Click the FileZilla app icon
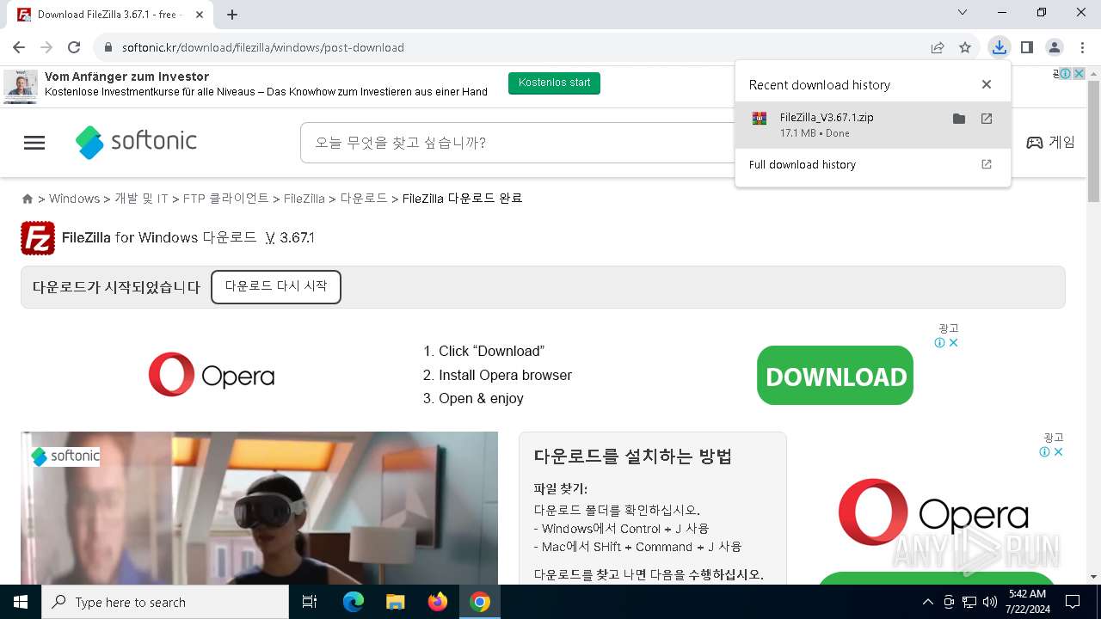Image resolution: width=1101 pixels, height=619 pixels. (38, 238)
